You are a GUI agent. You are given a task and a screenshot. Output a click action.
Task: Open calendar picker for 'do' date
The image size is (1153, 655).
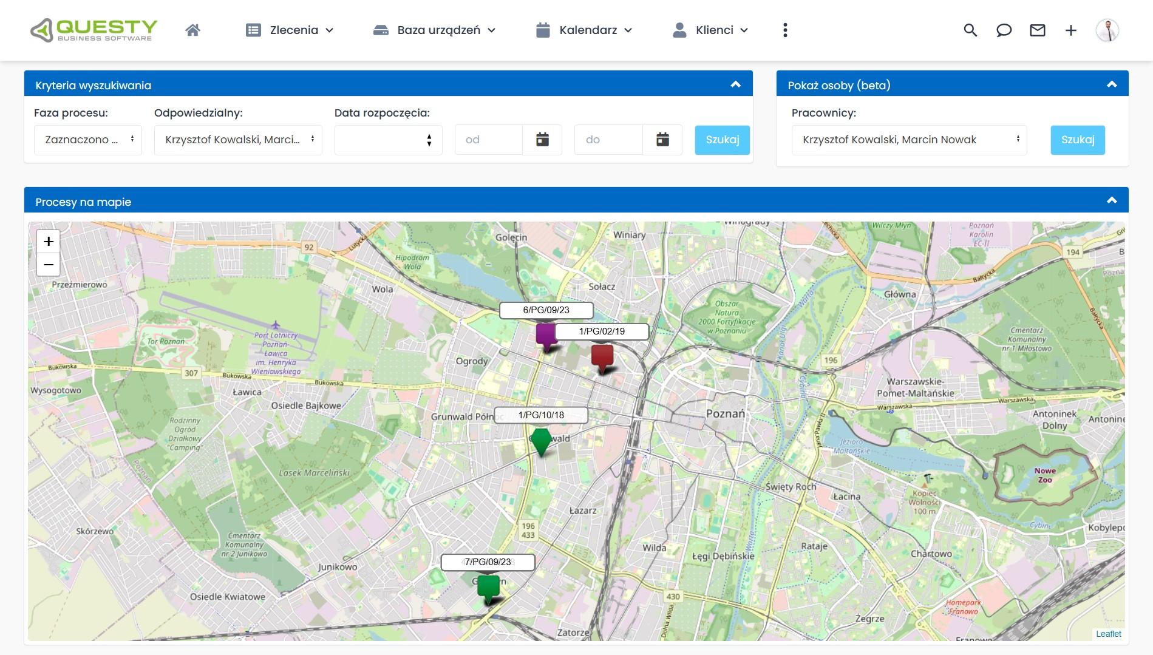coord(662,140)
